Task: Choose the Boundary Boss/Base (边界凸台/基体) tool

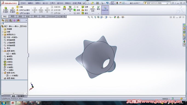Action: [23, 13]
